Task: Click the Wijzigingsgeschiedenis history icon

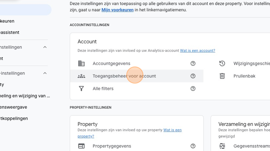Action: [x=222, y=64]
